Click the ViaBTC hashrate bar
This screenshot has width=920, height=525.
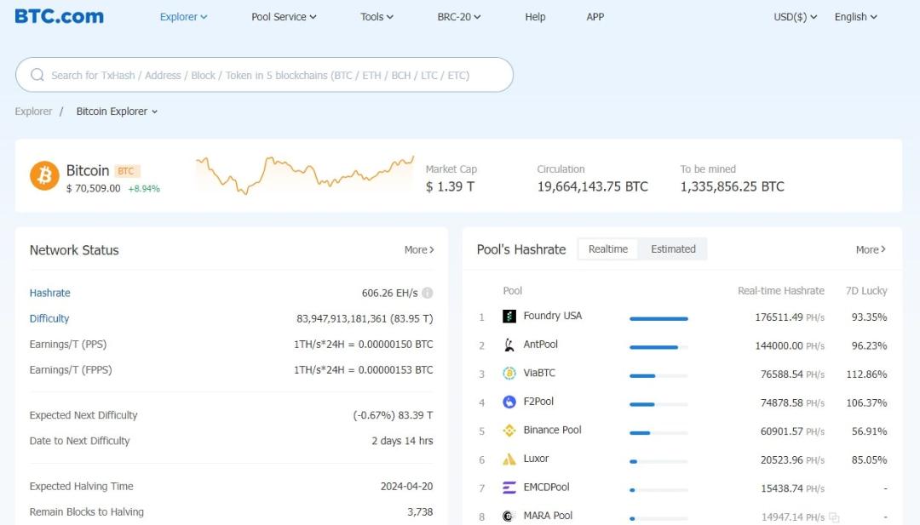point(658,375)
